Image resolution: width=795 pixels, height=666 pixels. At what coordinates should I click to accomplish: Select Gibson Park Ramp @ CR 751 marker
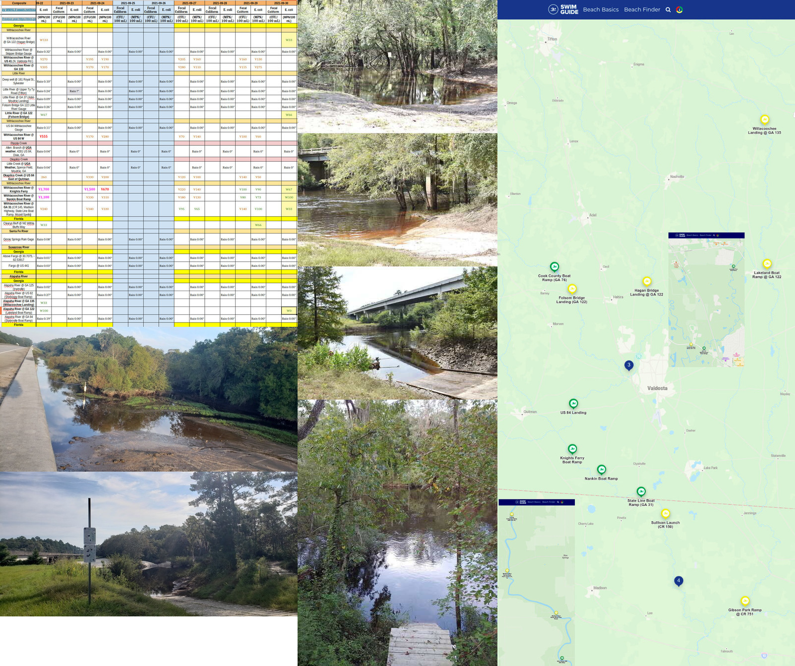745,601
